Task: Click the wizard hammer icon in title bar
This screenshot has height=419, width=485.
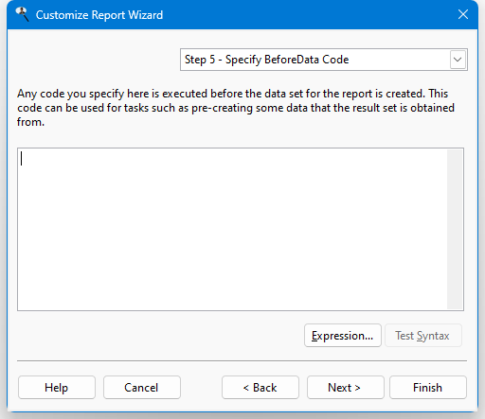Action: point(22,14)
